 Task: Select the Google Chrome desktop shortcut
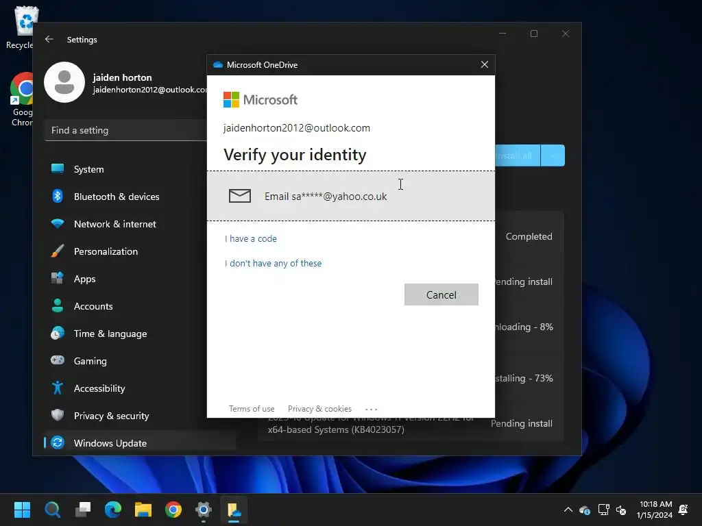(x=21, y=99)
